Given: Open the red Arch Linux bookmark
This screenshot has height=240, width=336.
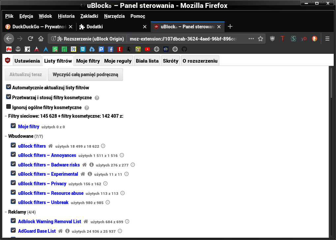Looking at the screenshot, I should coord(36,49).
